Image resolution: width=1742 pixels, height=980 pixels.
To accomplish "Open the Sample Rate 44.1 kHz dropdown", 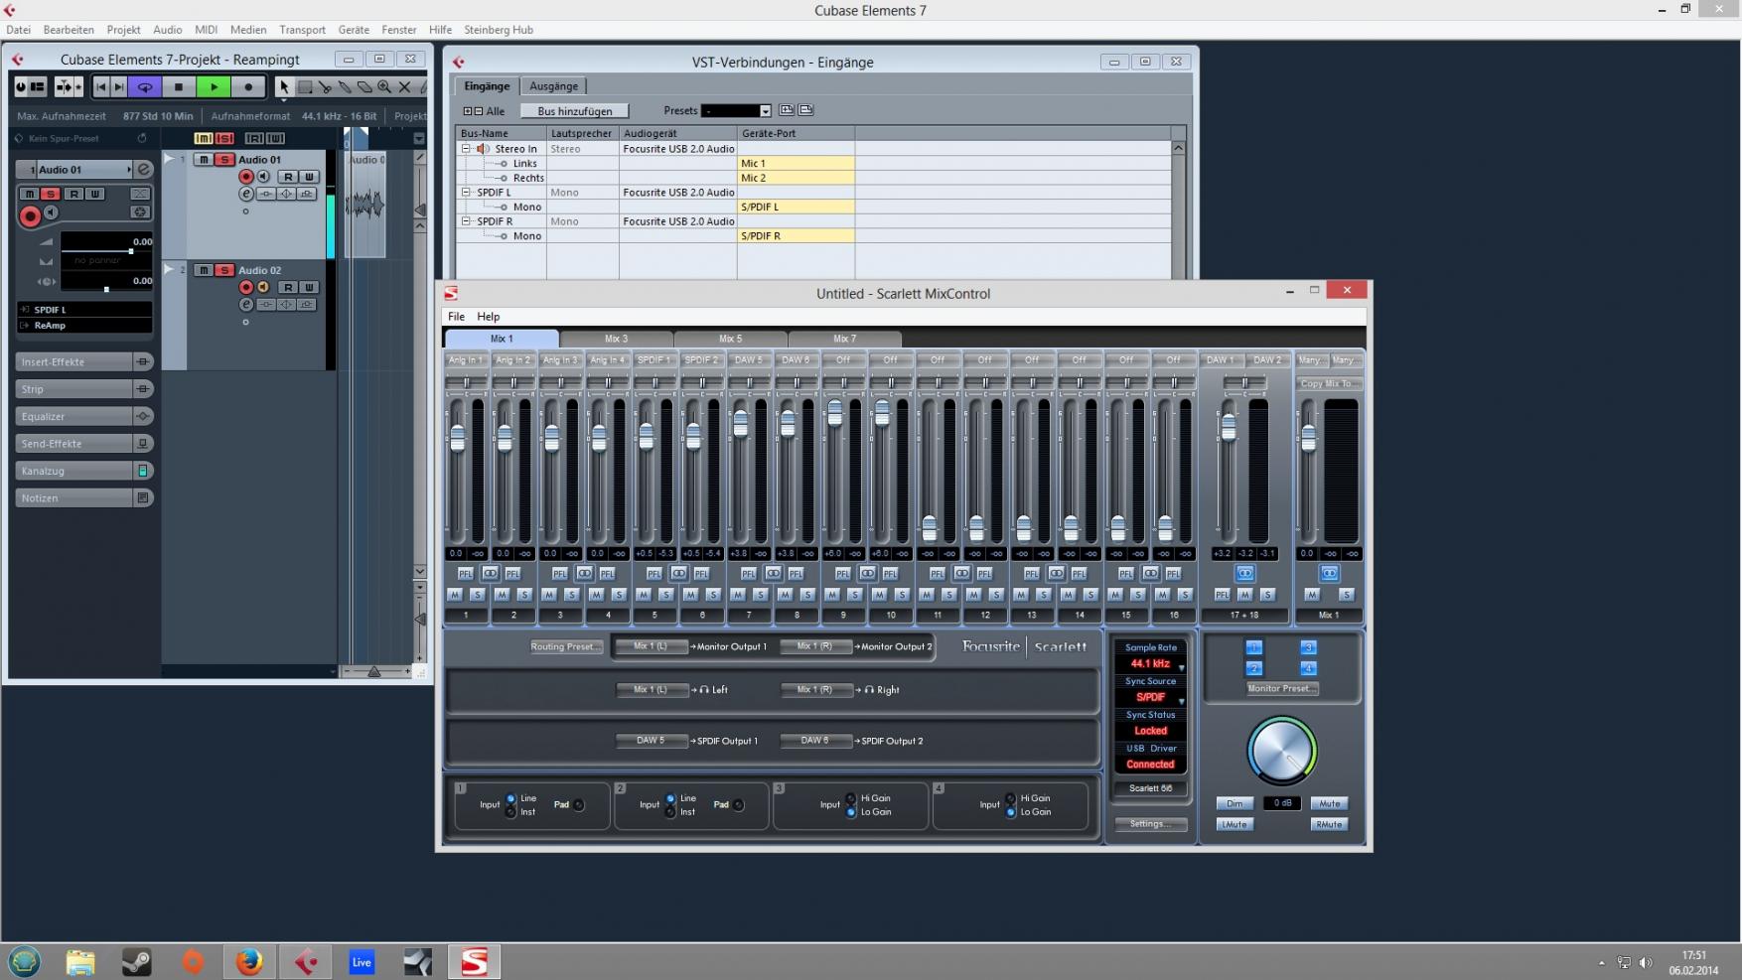I will 1150,664.
